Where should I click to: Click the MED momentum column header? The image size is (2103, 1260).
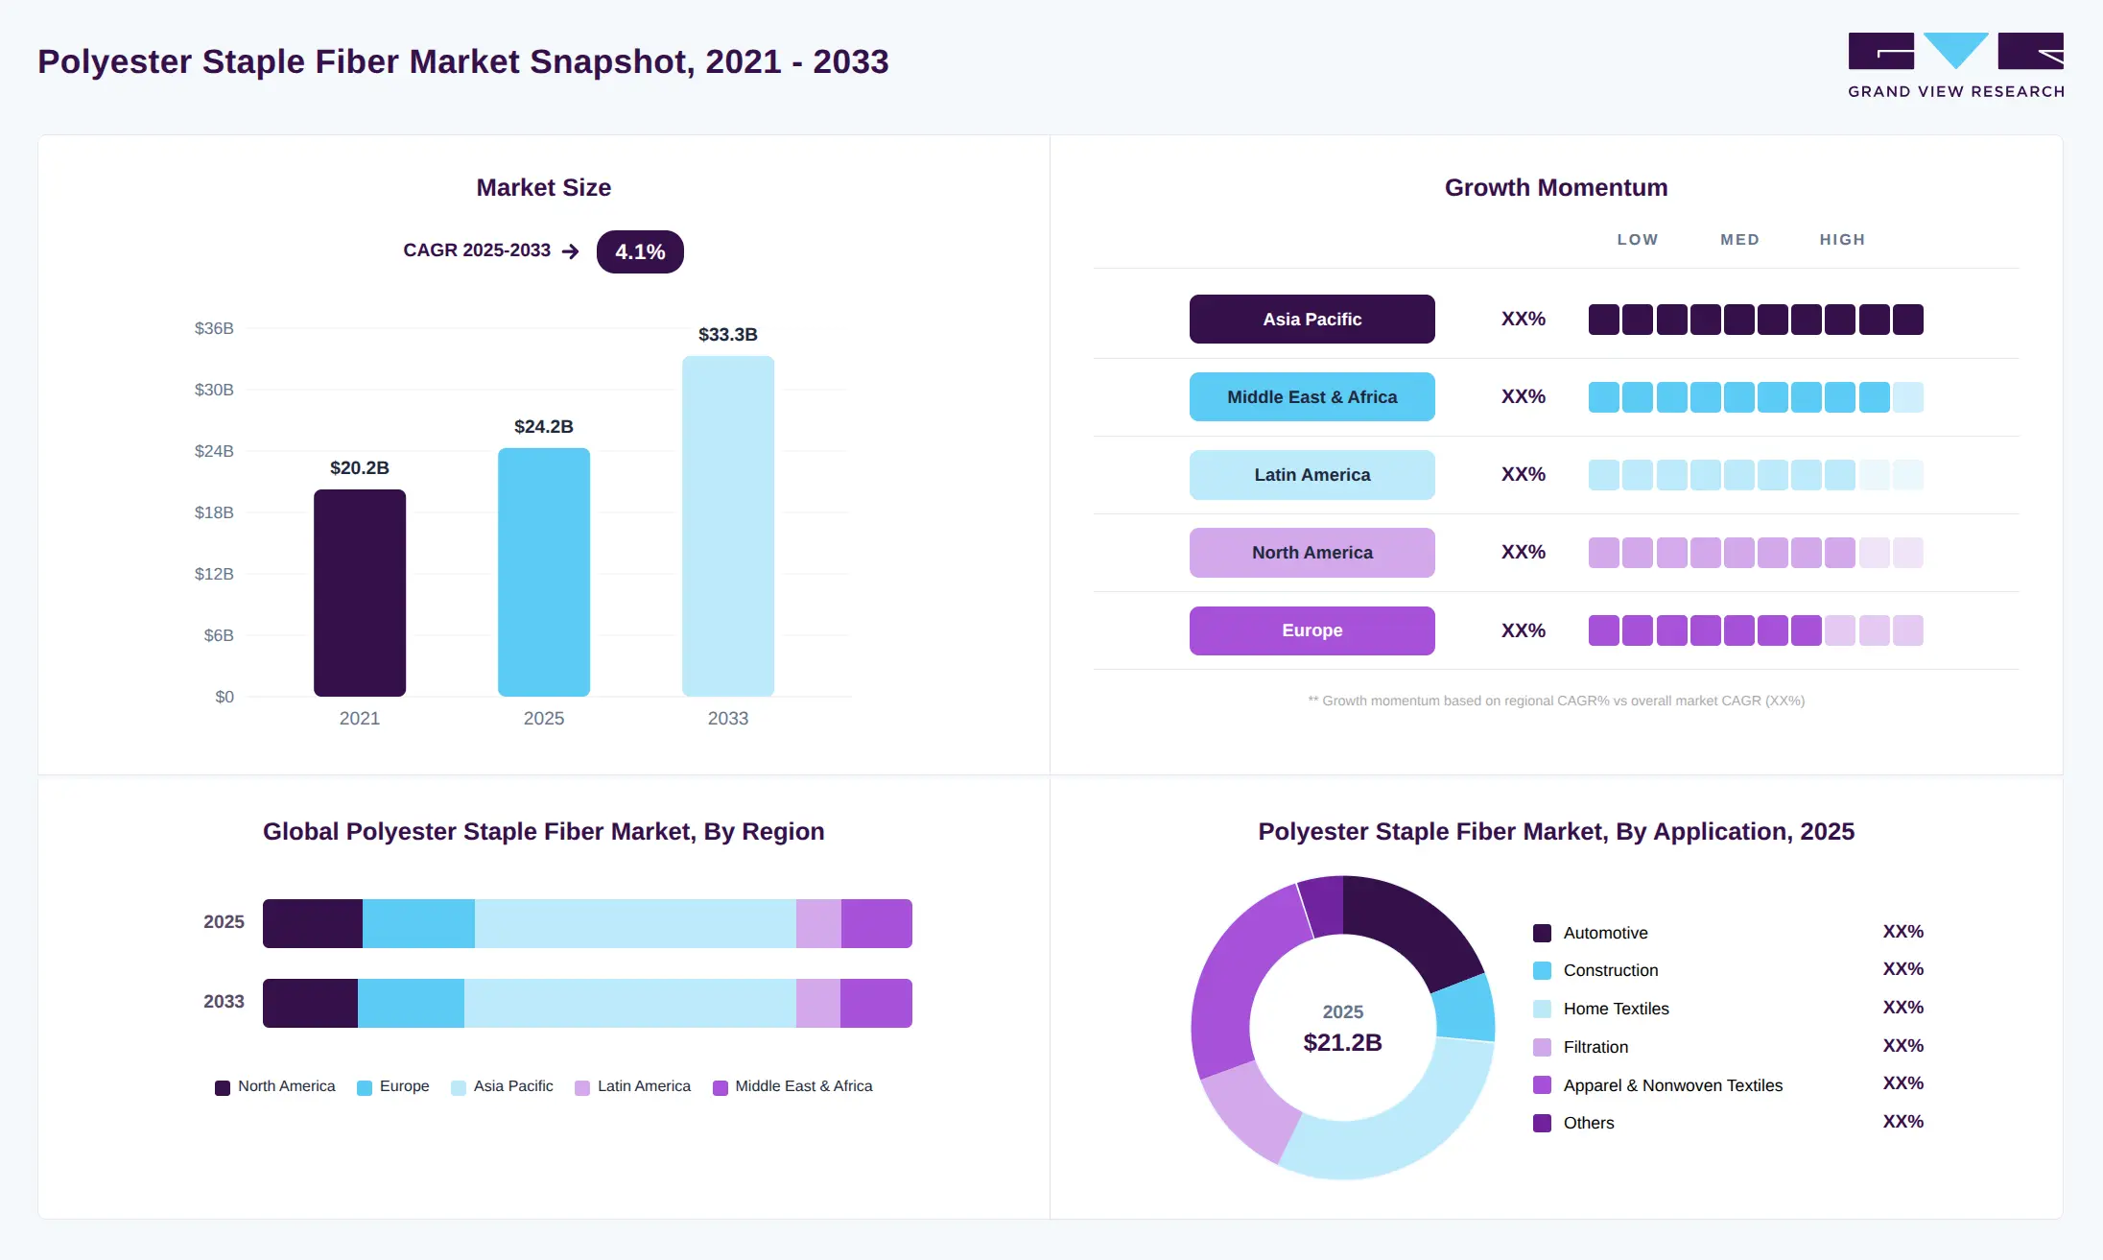[1739, 240]
